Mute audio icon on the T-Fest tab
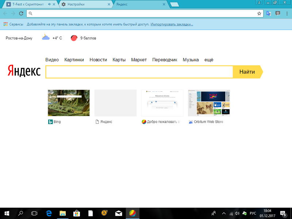 49,4
